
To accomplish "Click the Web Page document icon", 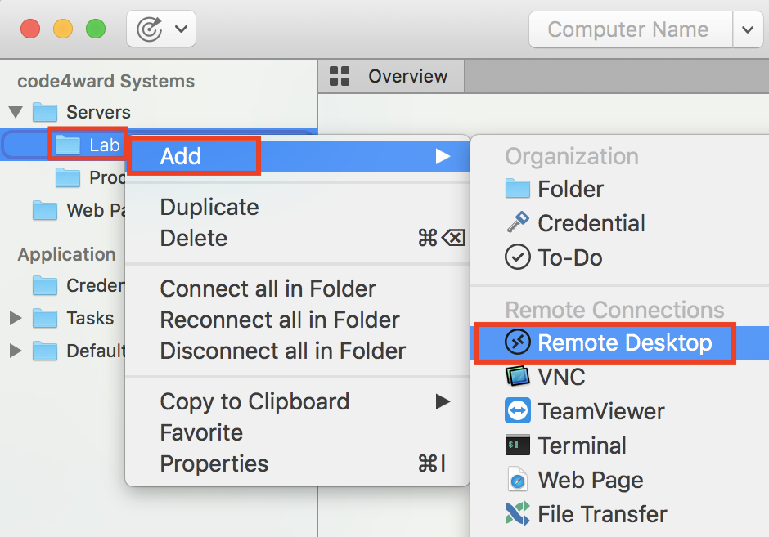I will click(518, 480).
